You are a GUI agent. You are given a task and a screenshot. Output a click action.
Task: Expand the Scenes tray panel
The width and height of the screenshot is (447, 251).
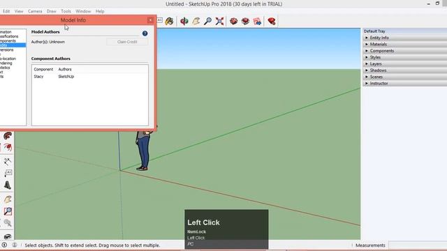pyautogui.click(x=404, y=77)
